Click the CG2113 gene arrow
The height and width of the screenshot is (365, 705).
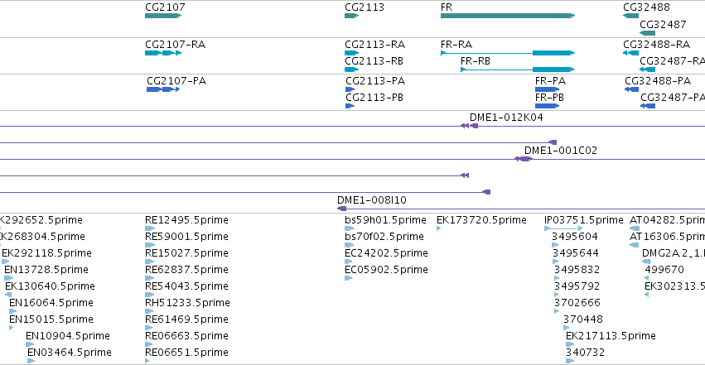(x=351, y=16)
